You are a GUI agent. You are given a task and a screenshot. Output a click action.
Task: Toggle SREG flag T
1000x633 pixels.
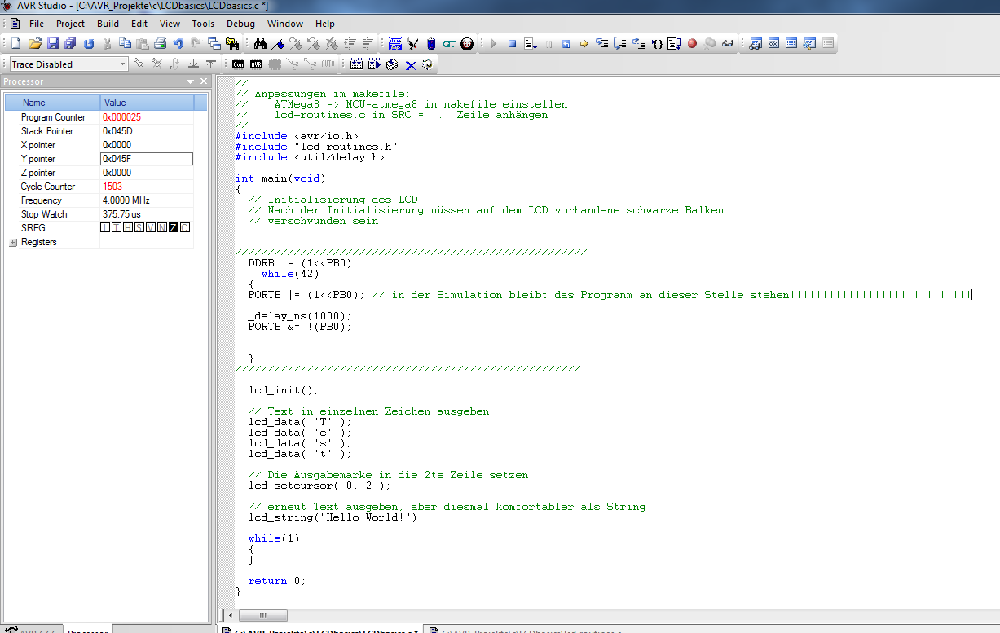point(117,227)
